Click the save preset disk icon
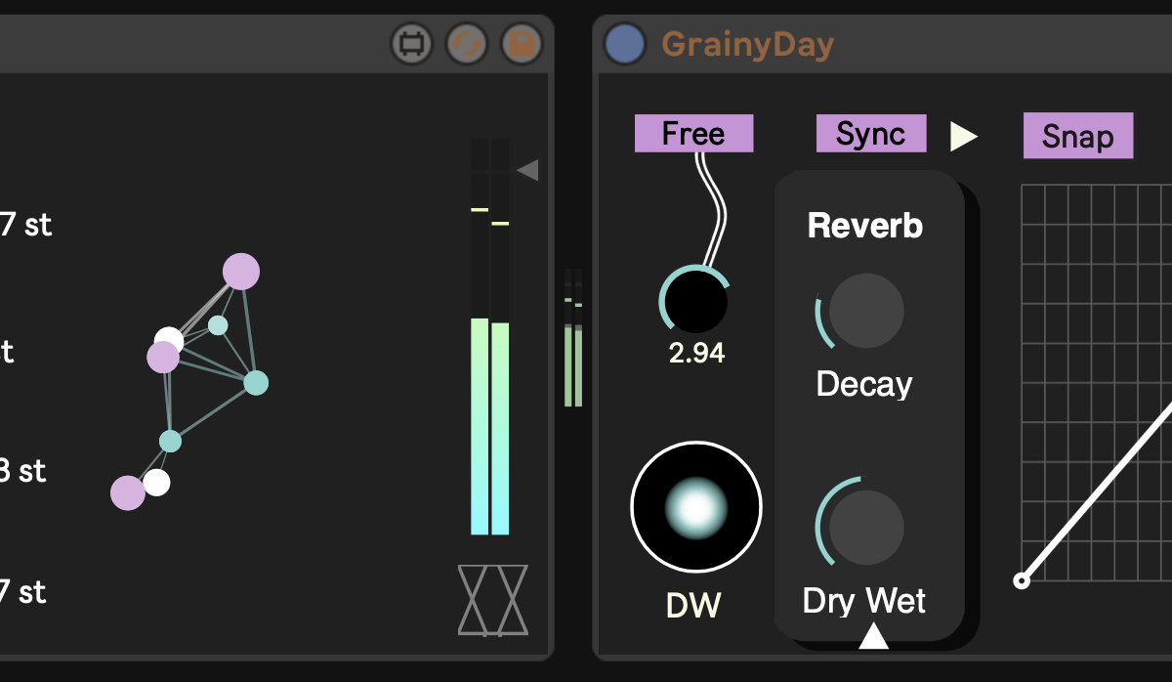This screenshot has width=1172, height=682. click(x=522, y=44)
